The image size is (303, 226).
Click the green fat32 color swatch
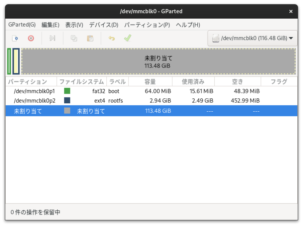(x=67, y=91)
